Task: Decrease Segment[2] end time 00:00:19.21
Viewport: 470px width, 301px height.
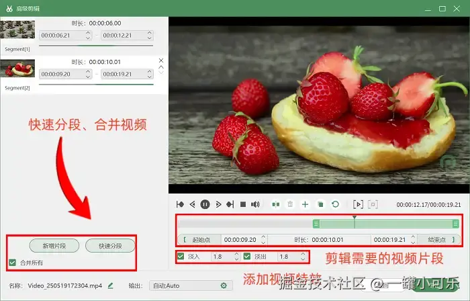Action: [x=150, y=77]
